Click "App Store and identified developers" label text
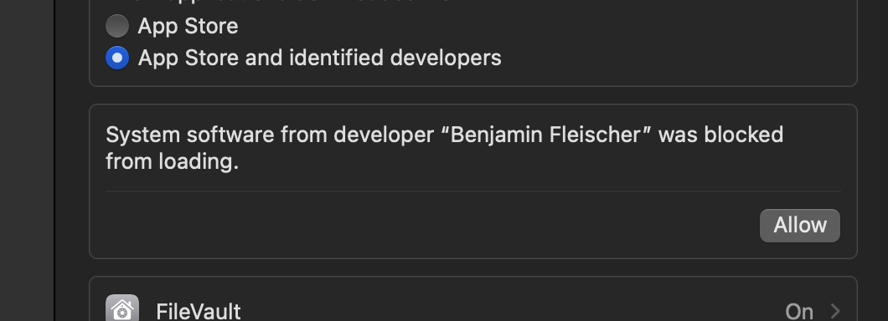888x321 pixels. (320, 59)
